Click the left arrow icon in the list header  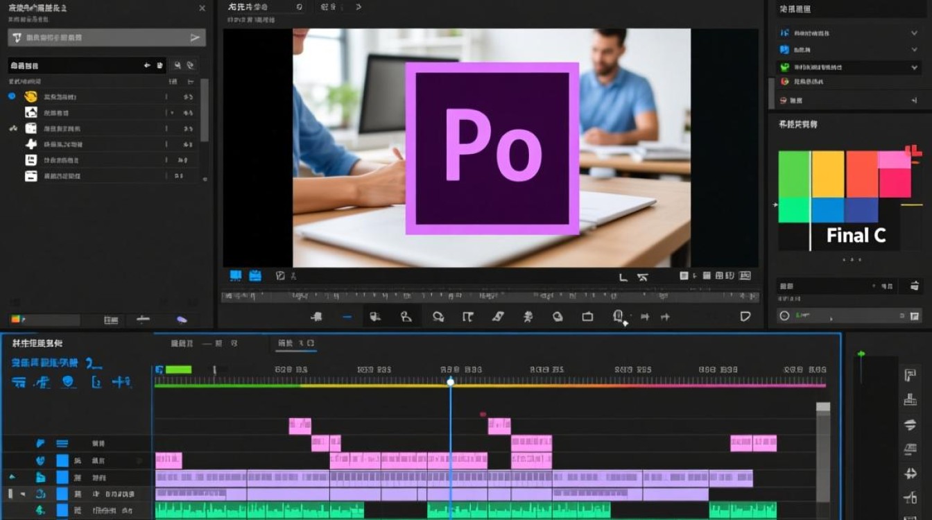pos(147,65)
